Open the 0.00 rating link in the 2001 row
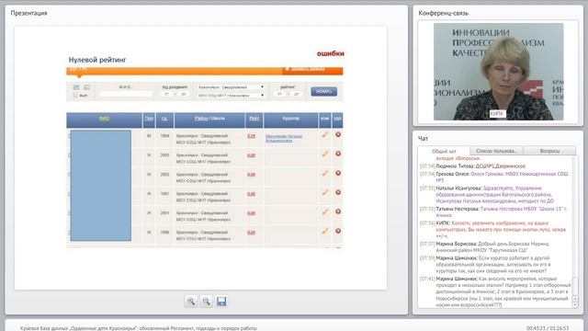Image resolution: width=588 pixels, height=331 pixels. pos(251,213)
